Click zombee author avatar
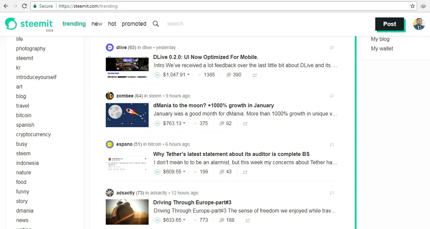430x229 pixels. (x=110, y=96)
